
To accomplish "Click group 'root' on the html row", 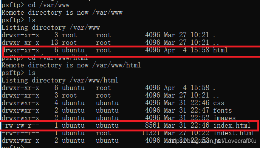I will [x=103, y=50].
